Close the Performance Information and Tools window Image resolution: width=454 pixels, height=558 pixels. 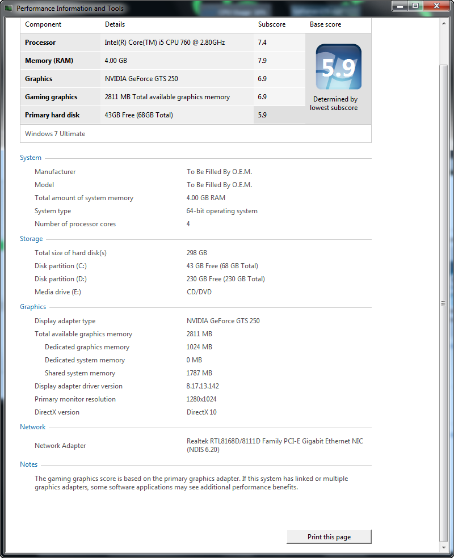[x=436, y=6]
